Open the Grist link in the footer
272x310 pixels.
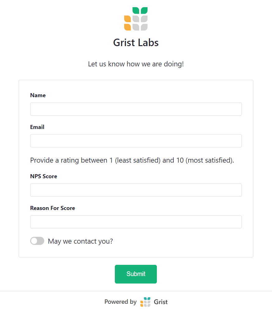click(x=160, y=302)
